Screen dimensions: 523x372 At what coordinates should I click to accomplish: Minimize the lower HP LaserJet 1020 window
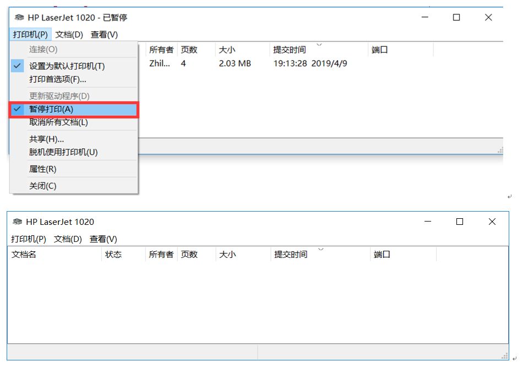click(428, 222)
